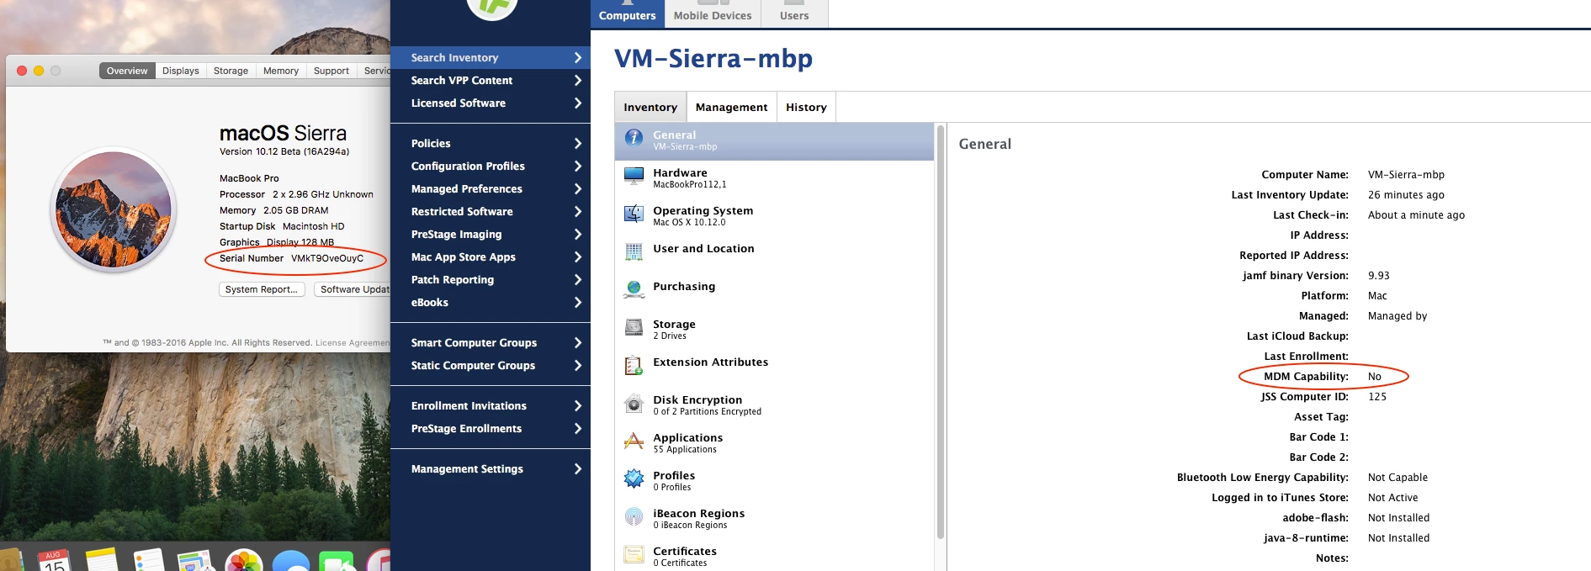
Task: Select Displays tab in About This Mac
Action: pos(181,71)
